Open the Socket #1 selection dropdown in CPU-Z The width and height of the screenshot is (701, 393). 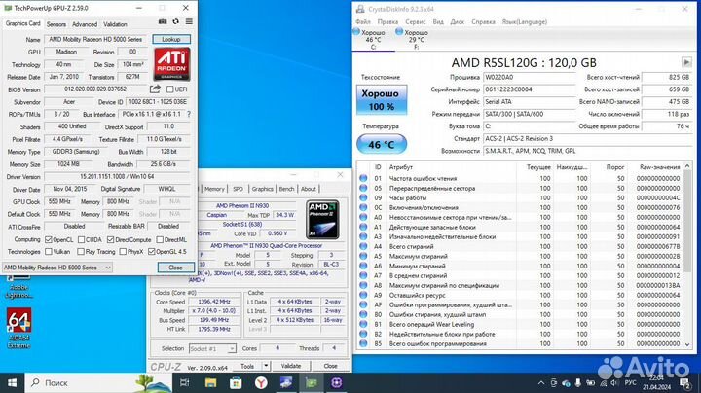click(212, 349)
